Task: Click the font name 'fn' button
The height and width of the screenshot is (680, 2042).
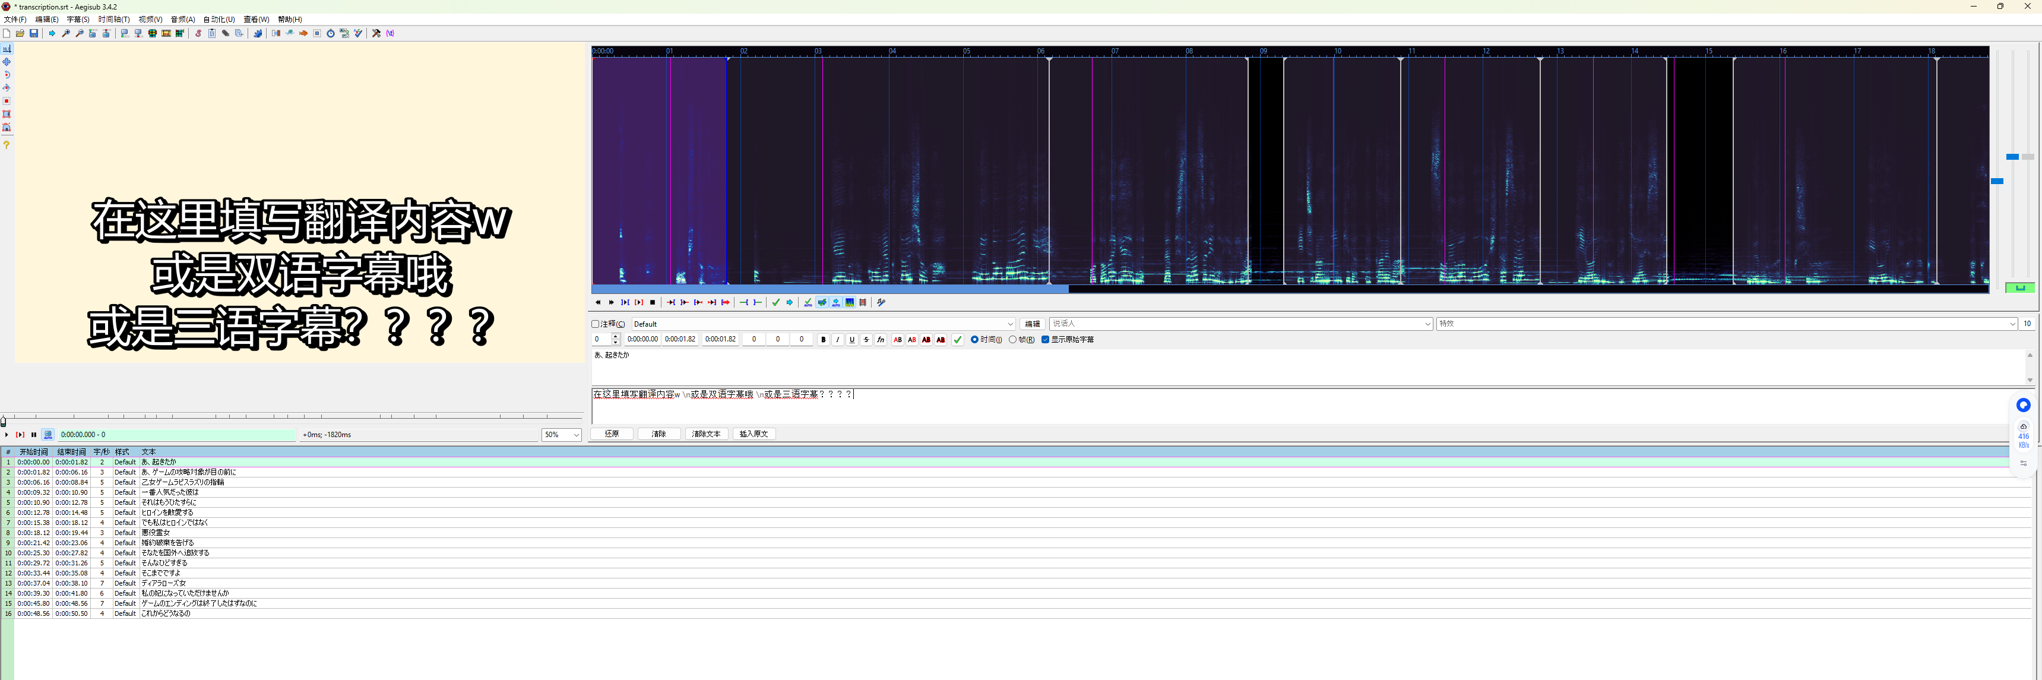Action: [x=881, y=339]
